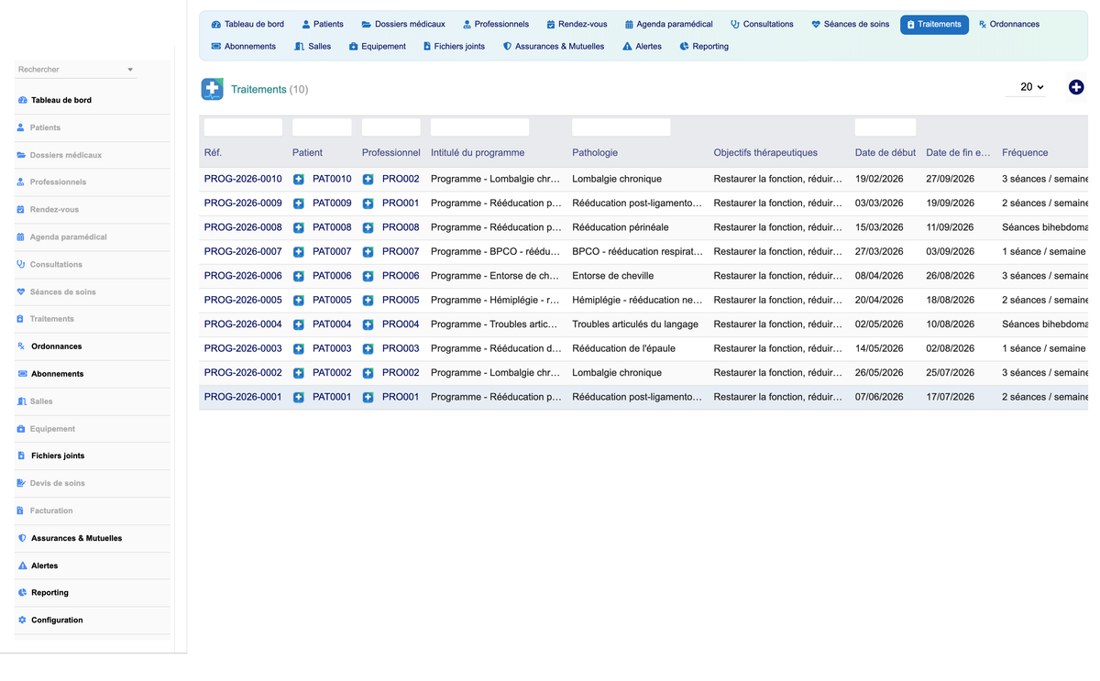Click the Configuration gear icon in sidebar
The width and height of the screenshot is (1100, 681).
click(x=22, y=621)
